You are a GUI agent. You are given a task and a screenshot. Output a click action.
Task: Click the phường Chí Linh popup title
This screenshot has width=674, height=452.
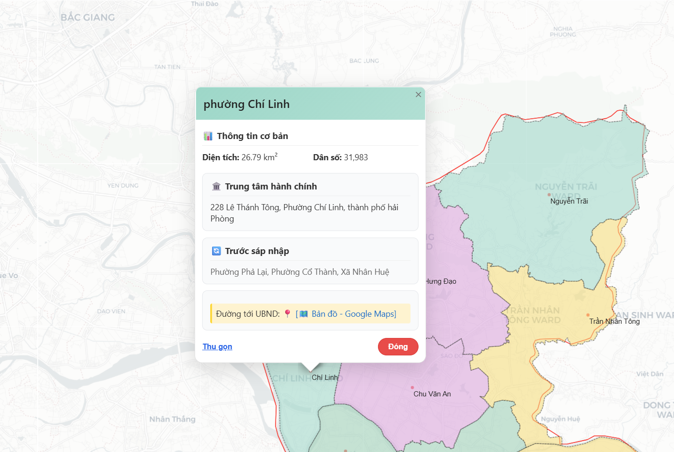[x=247, y=104]
